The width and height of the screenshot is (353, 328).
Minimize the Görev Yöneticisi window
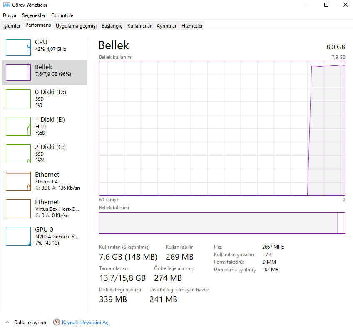coord(308,5)
